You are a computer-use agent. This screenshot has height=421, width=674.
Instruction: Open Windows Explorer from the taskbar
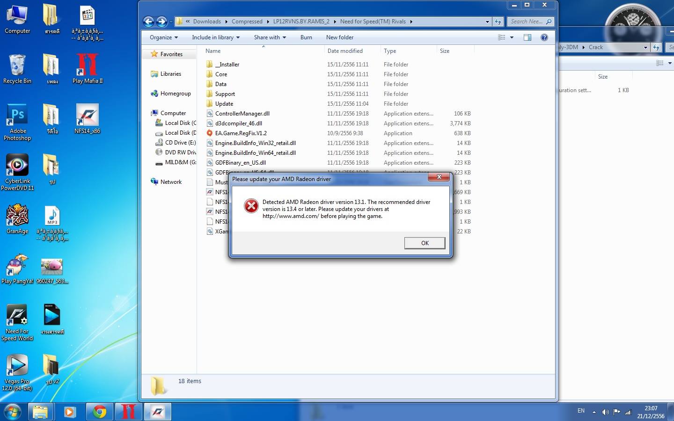[x=40, y=412]
